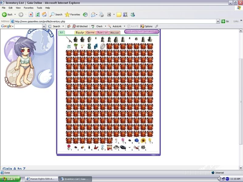Open the View menu

point(18,8)
